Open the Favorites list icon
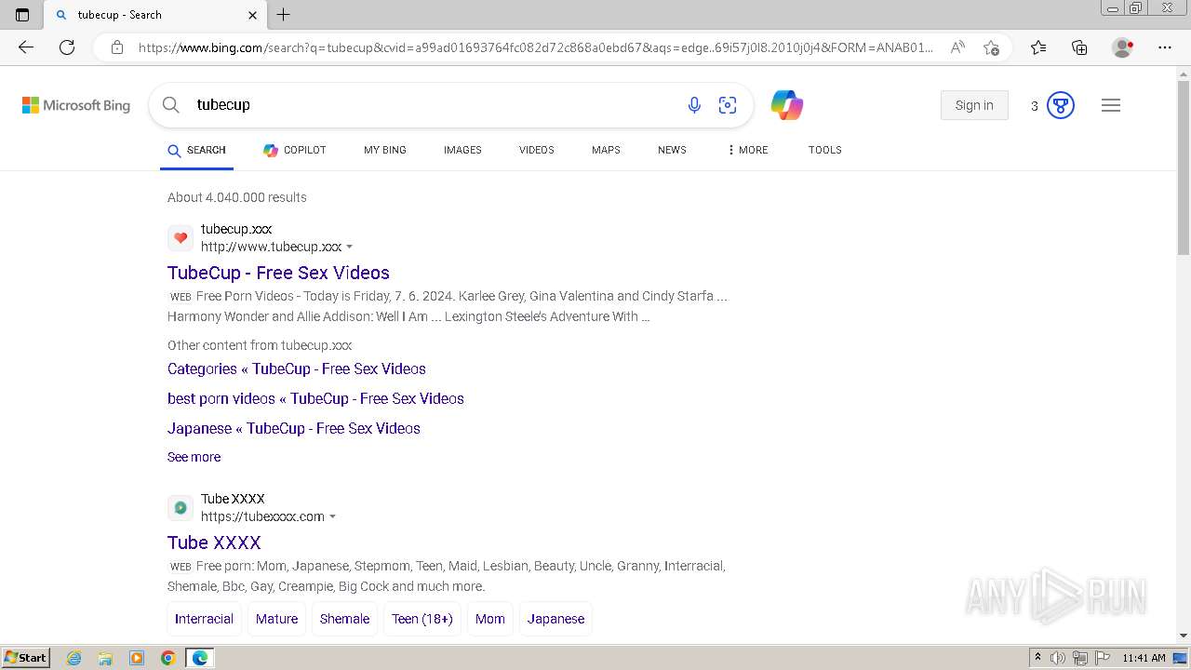 (x=1038, y=47)
